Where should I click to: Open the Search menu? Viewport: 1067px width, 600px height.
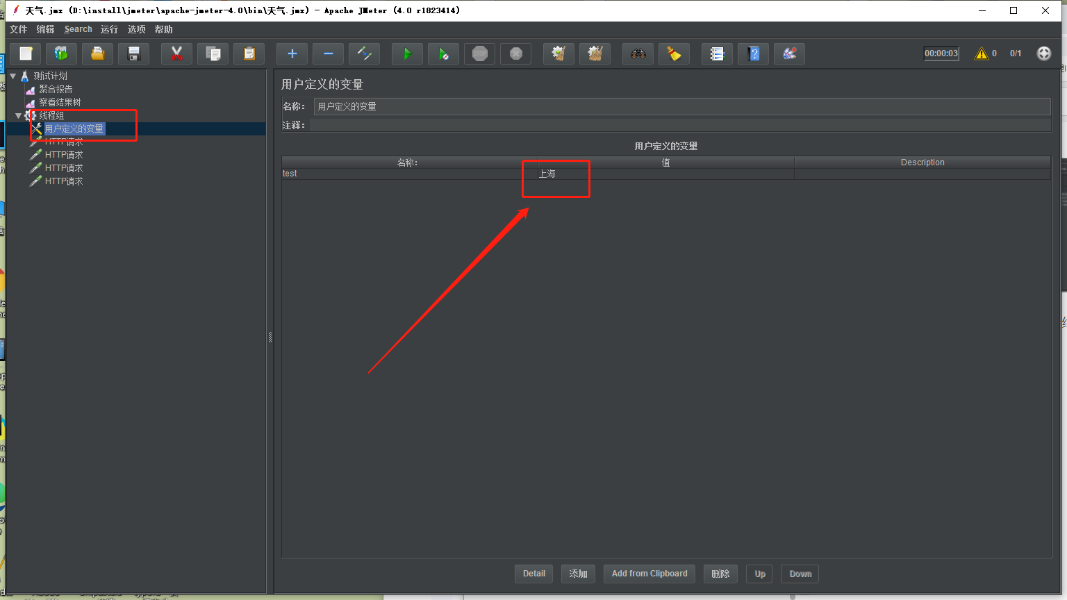(78, 29)
